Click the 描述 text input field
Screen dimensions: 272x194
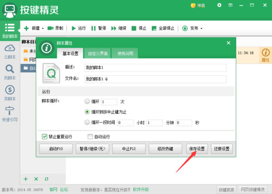pos(155,68)
